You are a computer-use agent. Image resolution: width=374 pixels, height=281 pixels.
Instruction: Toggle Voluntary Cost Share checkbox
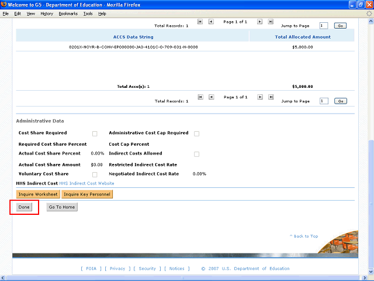(95, 174)
